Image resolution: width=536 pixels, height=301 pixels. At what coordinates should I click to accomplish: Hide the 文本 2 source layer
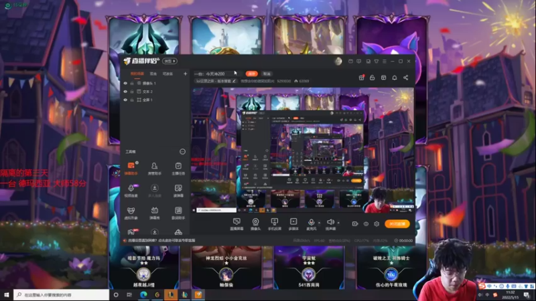[125, 92]
